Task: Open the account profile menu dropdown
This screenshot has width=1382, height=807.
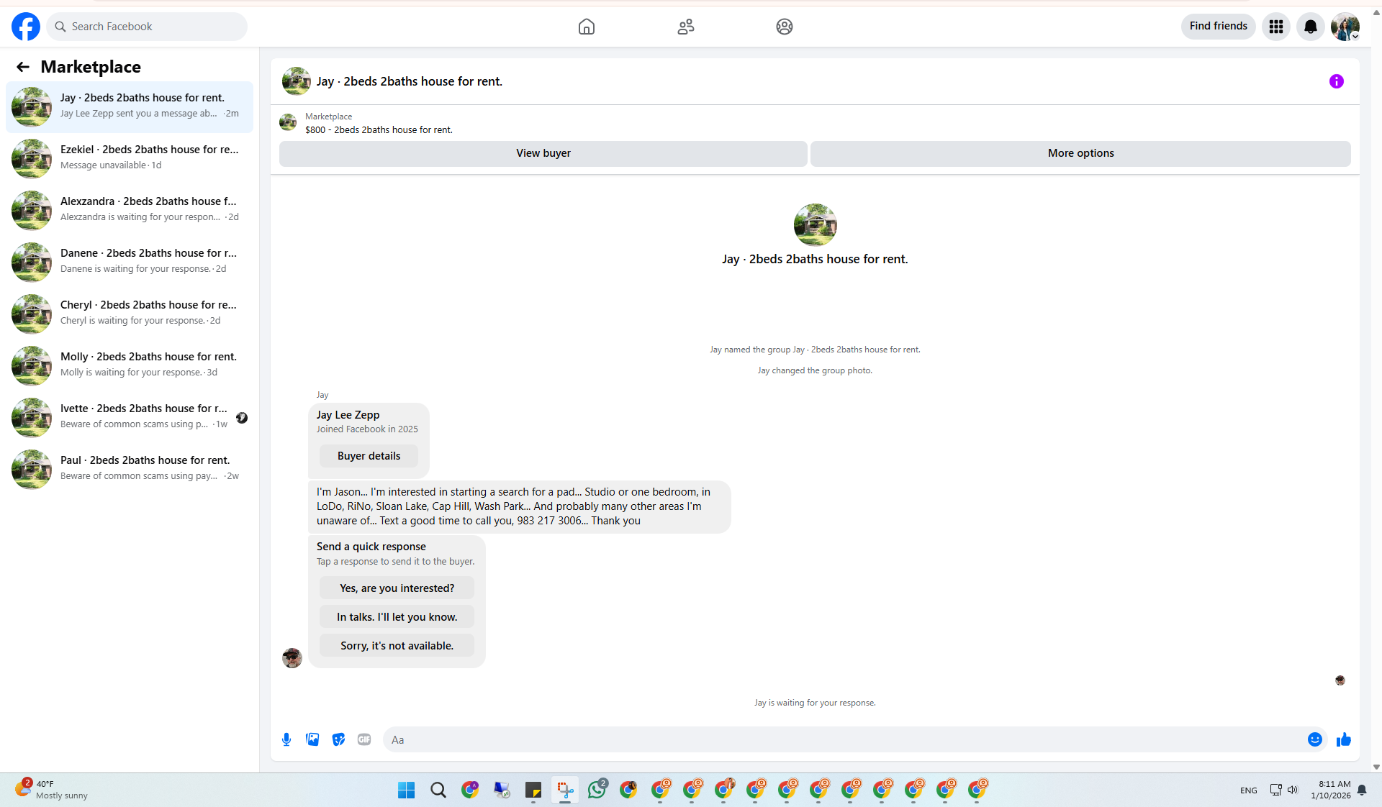Action: (1345, 27)
